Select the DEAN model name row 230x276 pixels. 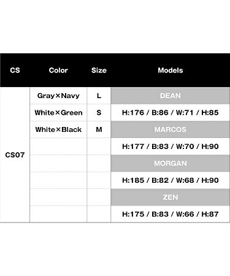pos(171,96)
